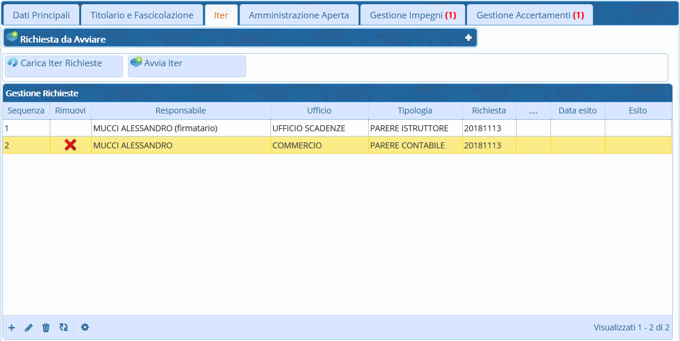This screenshot has height=341, width=680.
Task: Click the red X remove icon in row 2
Action: (x=70, y=145)
